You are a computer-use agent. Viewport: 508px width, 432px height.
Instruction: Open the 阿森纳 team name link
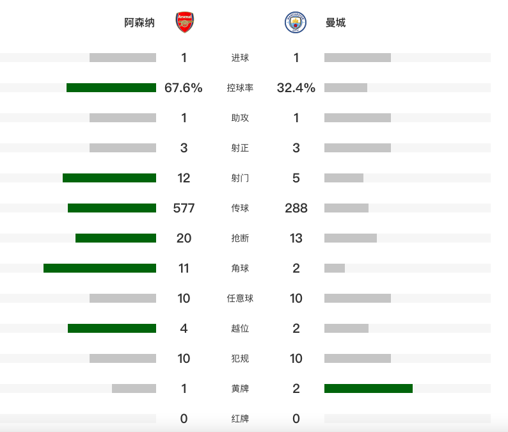tap(139, 22)
